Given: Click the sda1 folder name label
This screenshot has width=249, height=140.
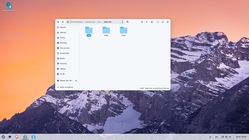Looking at the screenshot, I should [x=89, y=35].
